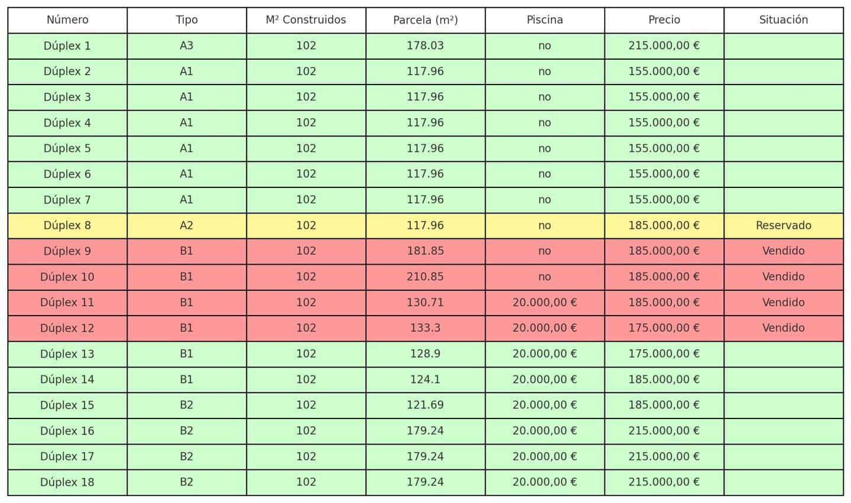Screen dimensions: 851x503
Task: Select the Tipo column header
Action: pos(187,20)
